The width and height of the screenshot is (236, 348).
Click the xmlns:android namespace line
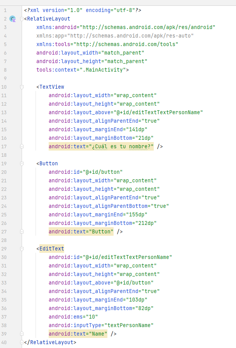coord(126,27)
